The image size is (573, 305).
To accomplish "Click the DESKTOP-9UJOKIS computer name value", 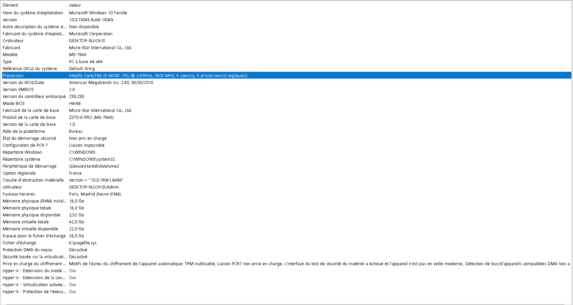I will click(87, 40).
